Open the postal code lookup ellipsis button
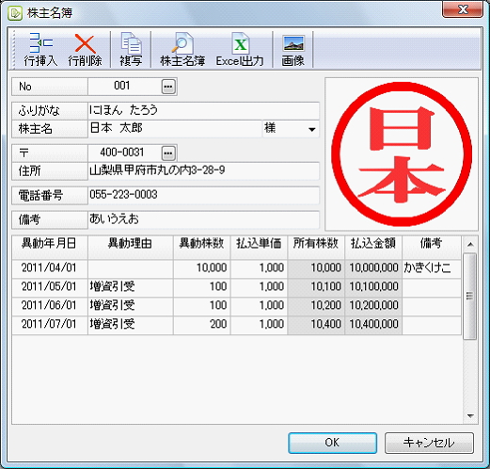 click(x=168, y=154)
